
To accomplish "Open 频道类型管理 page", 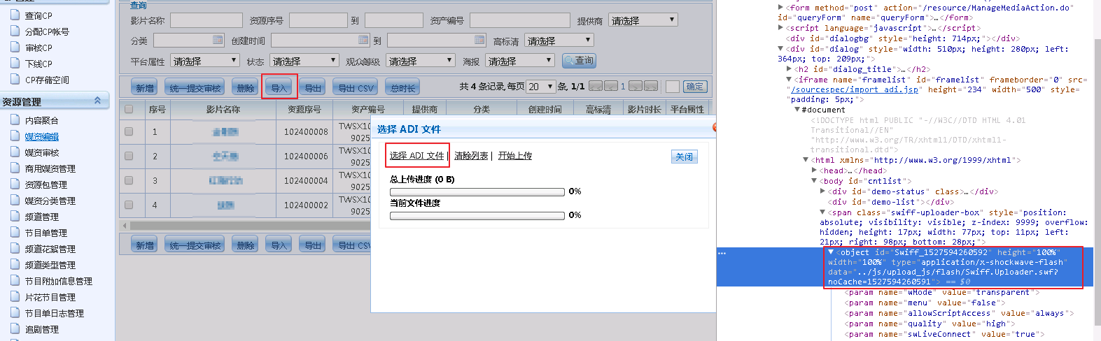I will [50, 265].
